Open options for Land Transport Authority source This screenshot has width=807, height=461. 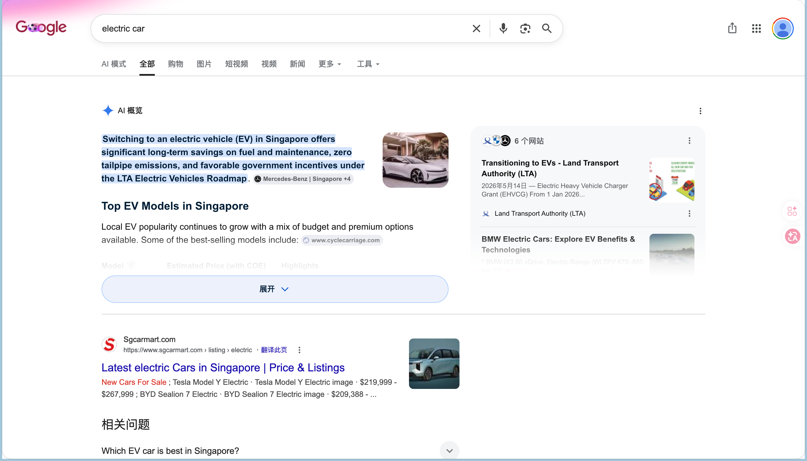[x=689, y=214]
